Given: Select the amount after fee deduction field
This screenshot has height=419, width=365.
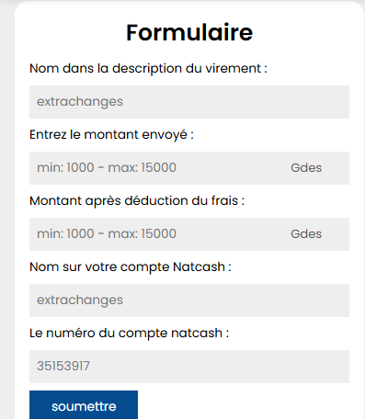Looking at the screenshot, I should (x=189, y=234).
